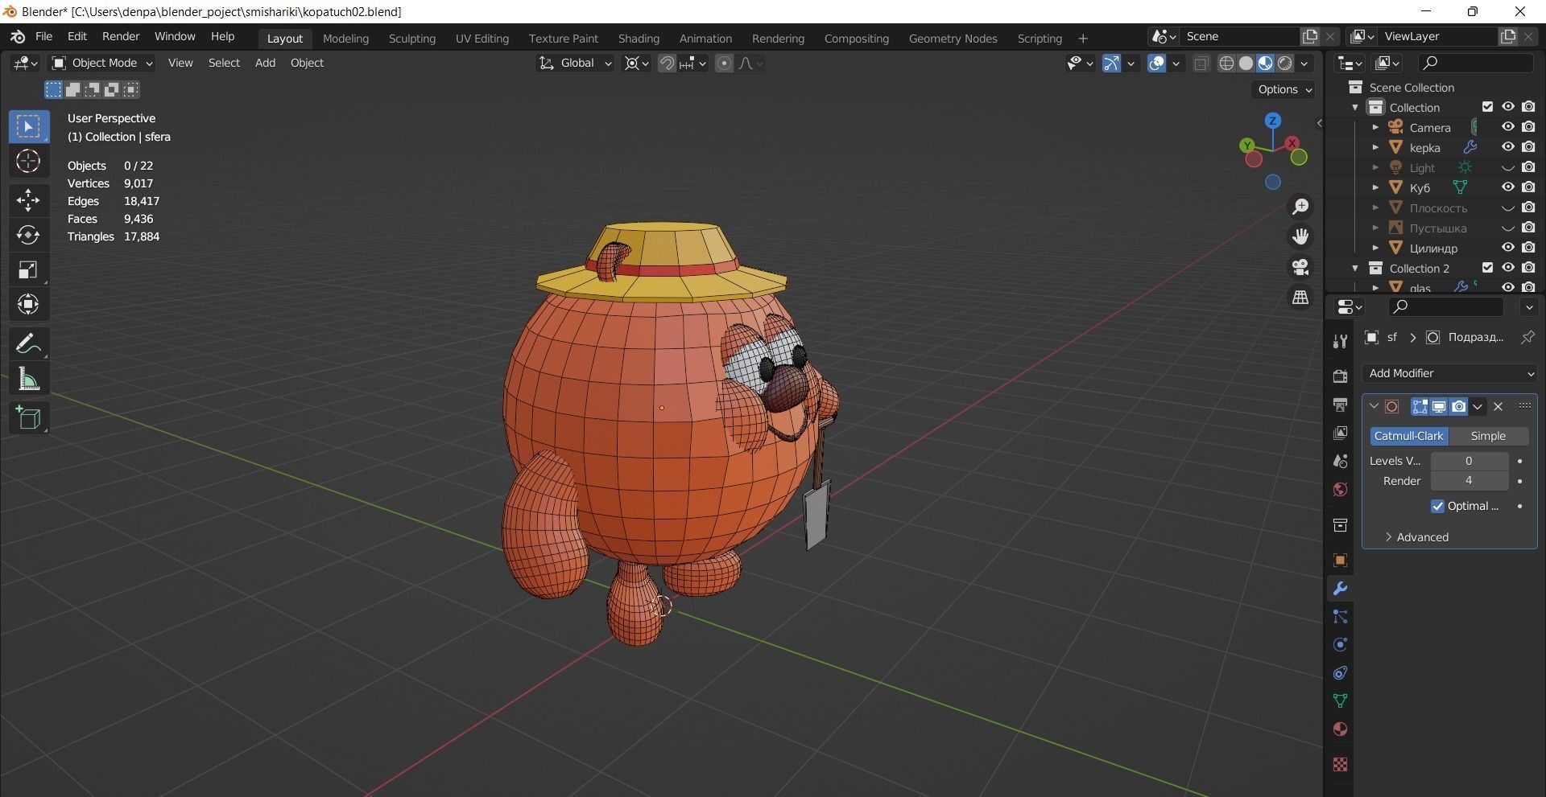Expand the Advanced section of the modifier
This screenshot has height=797, width=1546.
pos(1421,536)
